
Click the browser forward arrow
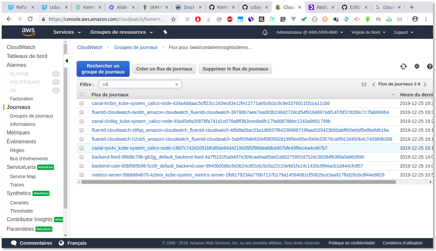coord(20,19)
